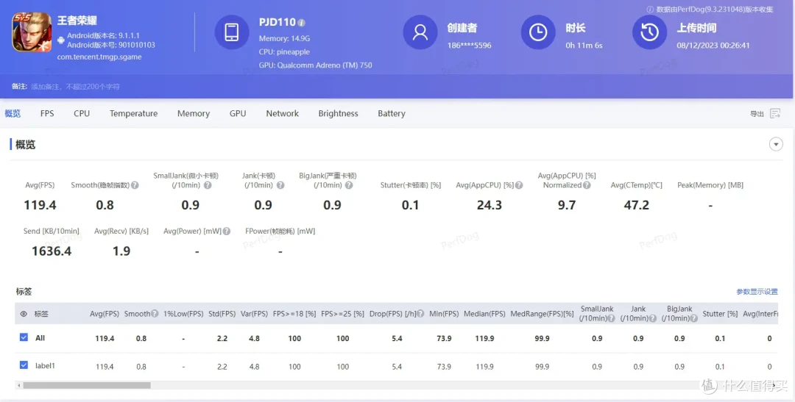Click the Send value 1636.4

[52, 251]
